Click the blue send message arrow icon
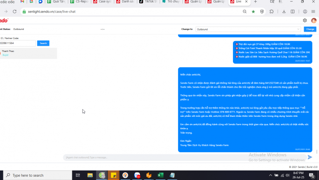 click(309, 157)
